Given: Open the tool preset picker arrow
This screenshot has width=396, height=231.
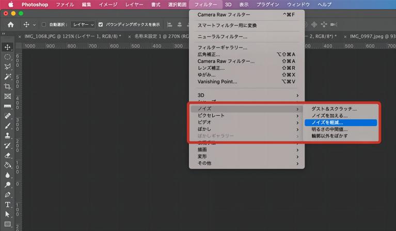Looking at the screenshot, I should pyautogui.click(x=35, y=25).
